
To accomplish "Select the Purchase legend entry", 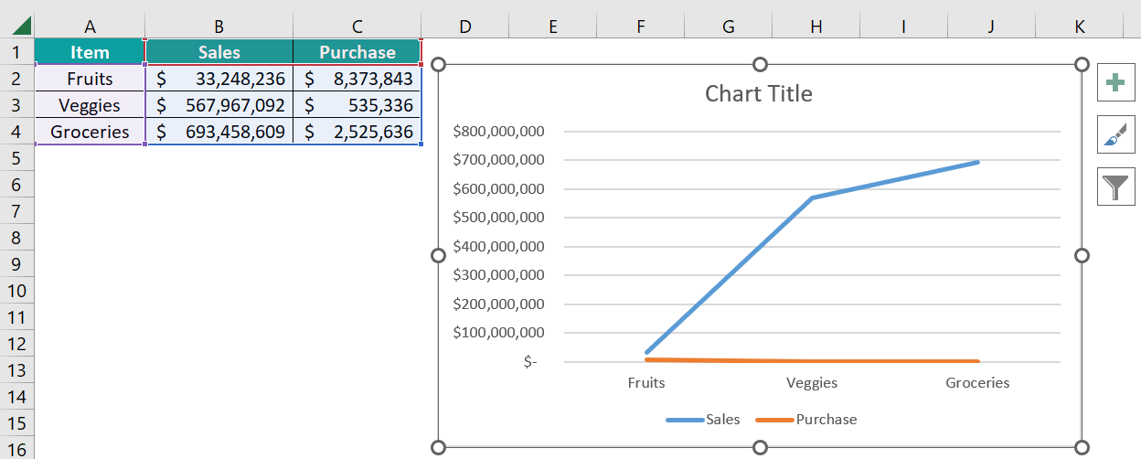I will [x=826, y=420].
